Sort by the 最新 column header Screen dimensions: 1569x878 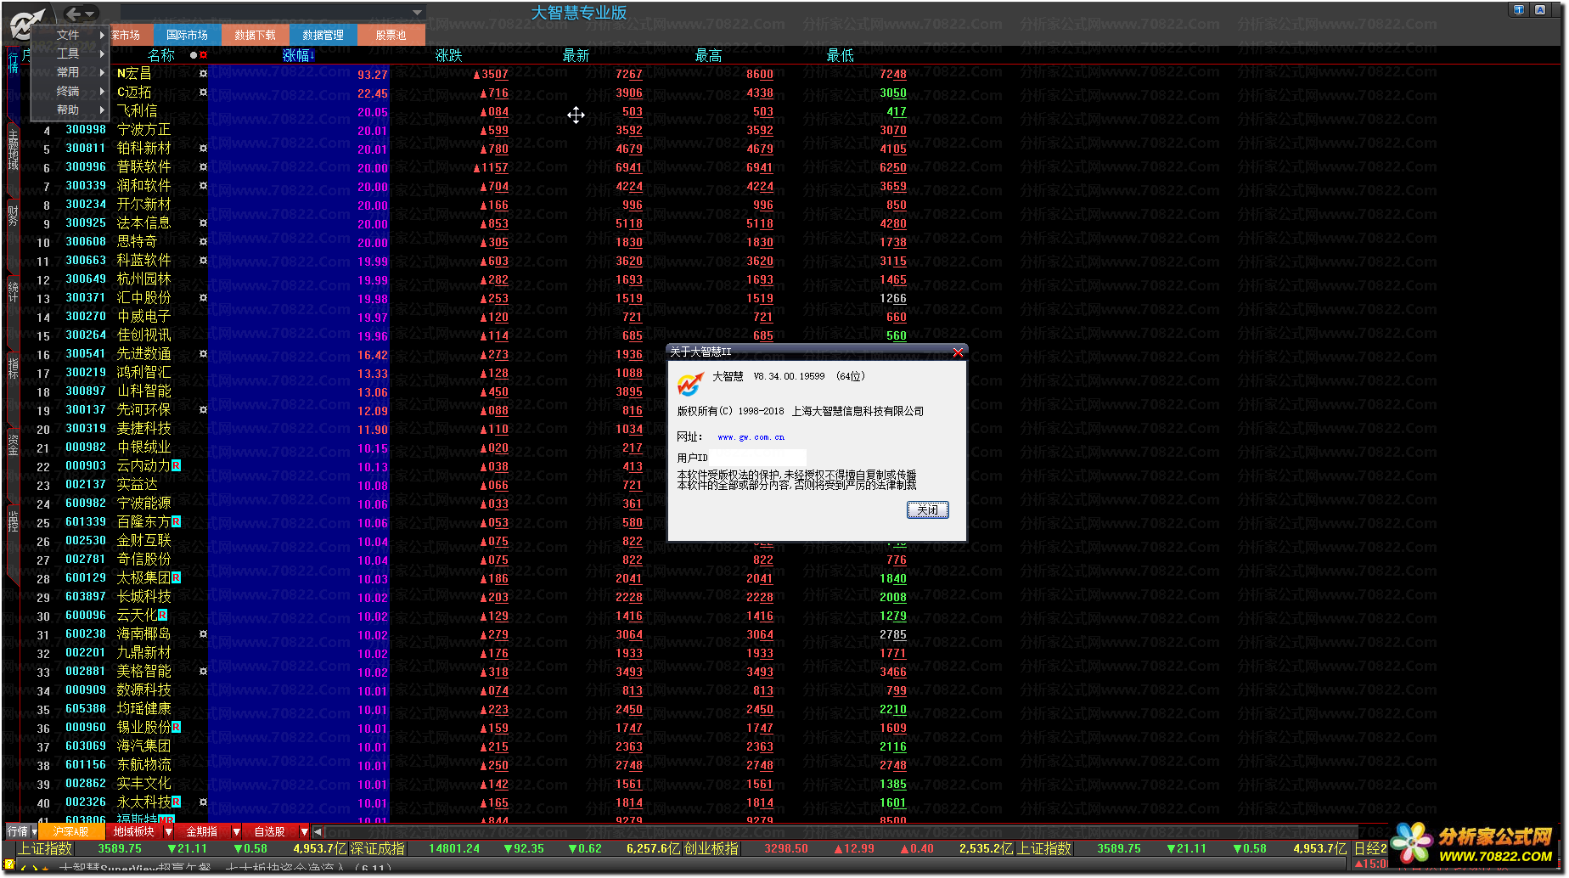tap(576, 55)
